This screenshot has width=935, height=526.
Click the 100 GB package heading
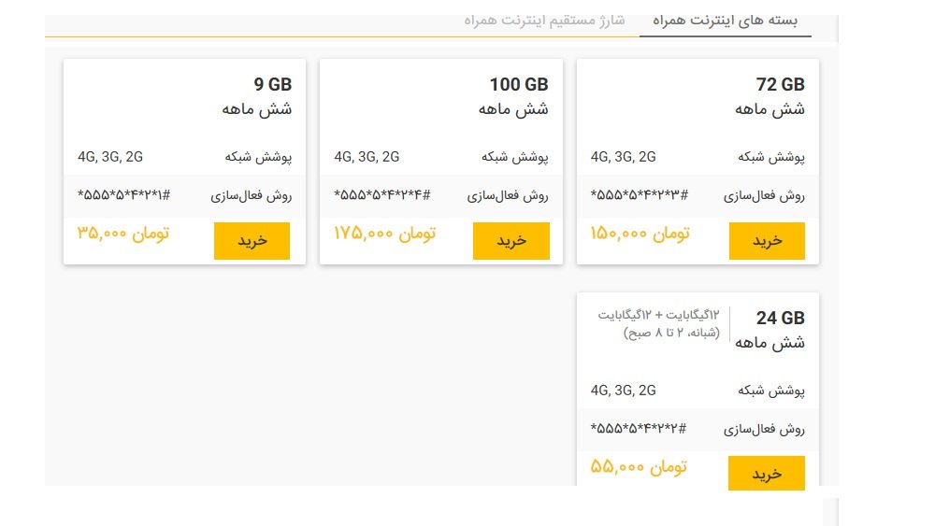click(518, 85)
